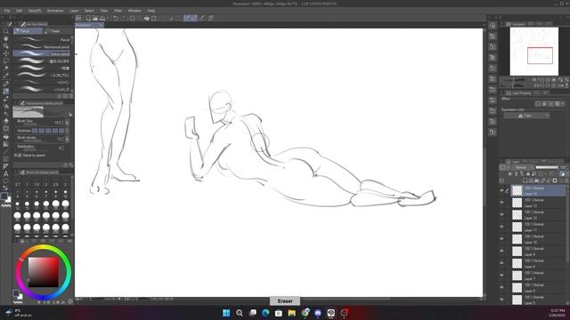This screenshot has width=570, height=320.
Task: Adjust the layer opacity slider
Action: [x=547, y=167]
